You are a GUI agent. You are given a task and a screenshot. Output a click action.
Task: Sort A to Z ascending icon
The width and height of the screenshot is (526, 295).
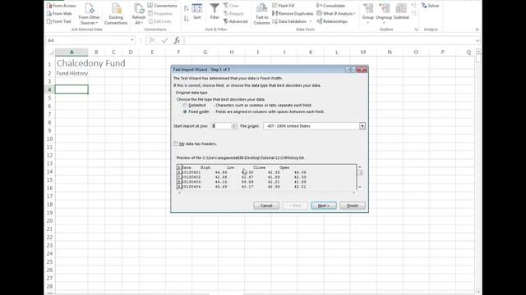187,8
